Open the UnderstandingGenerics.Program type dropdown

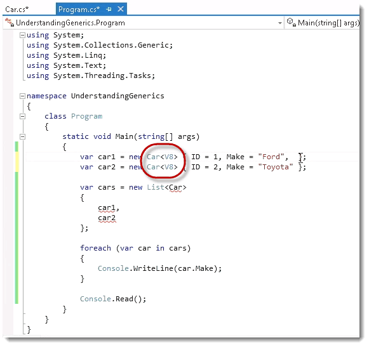(x=279, y=23)
